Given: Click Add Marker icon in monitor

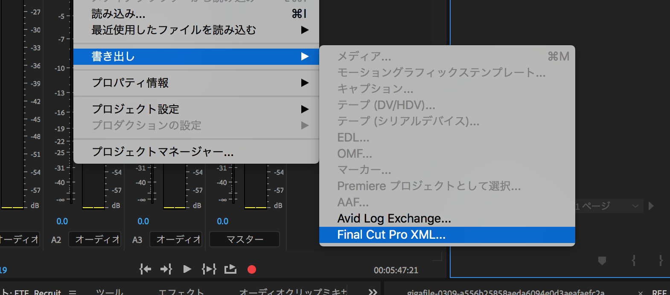Looking at the screenshot, I should [602, 260].
